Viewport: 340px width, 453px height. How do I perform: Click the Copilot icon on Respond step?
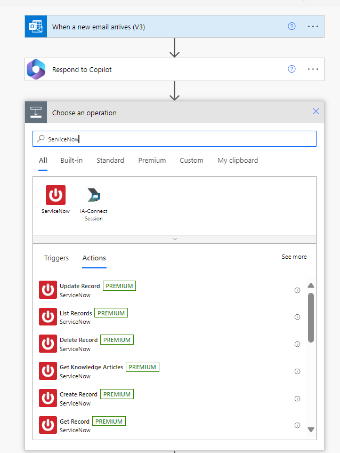36,69
